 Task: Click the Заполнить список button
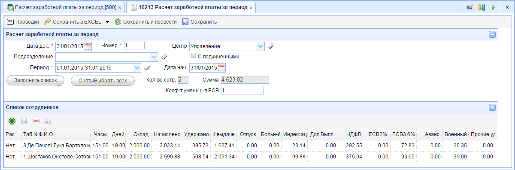[36, 80]
